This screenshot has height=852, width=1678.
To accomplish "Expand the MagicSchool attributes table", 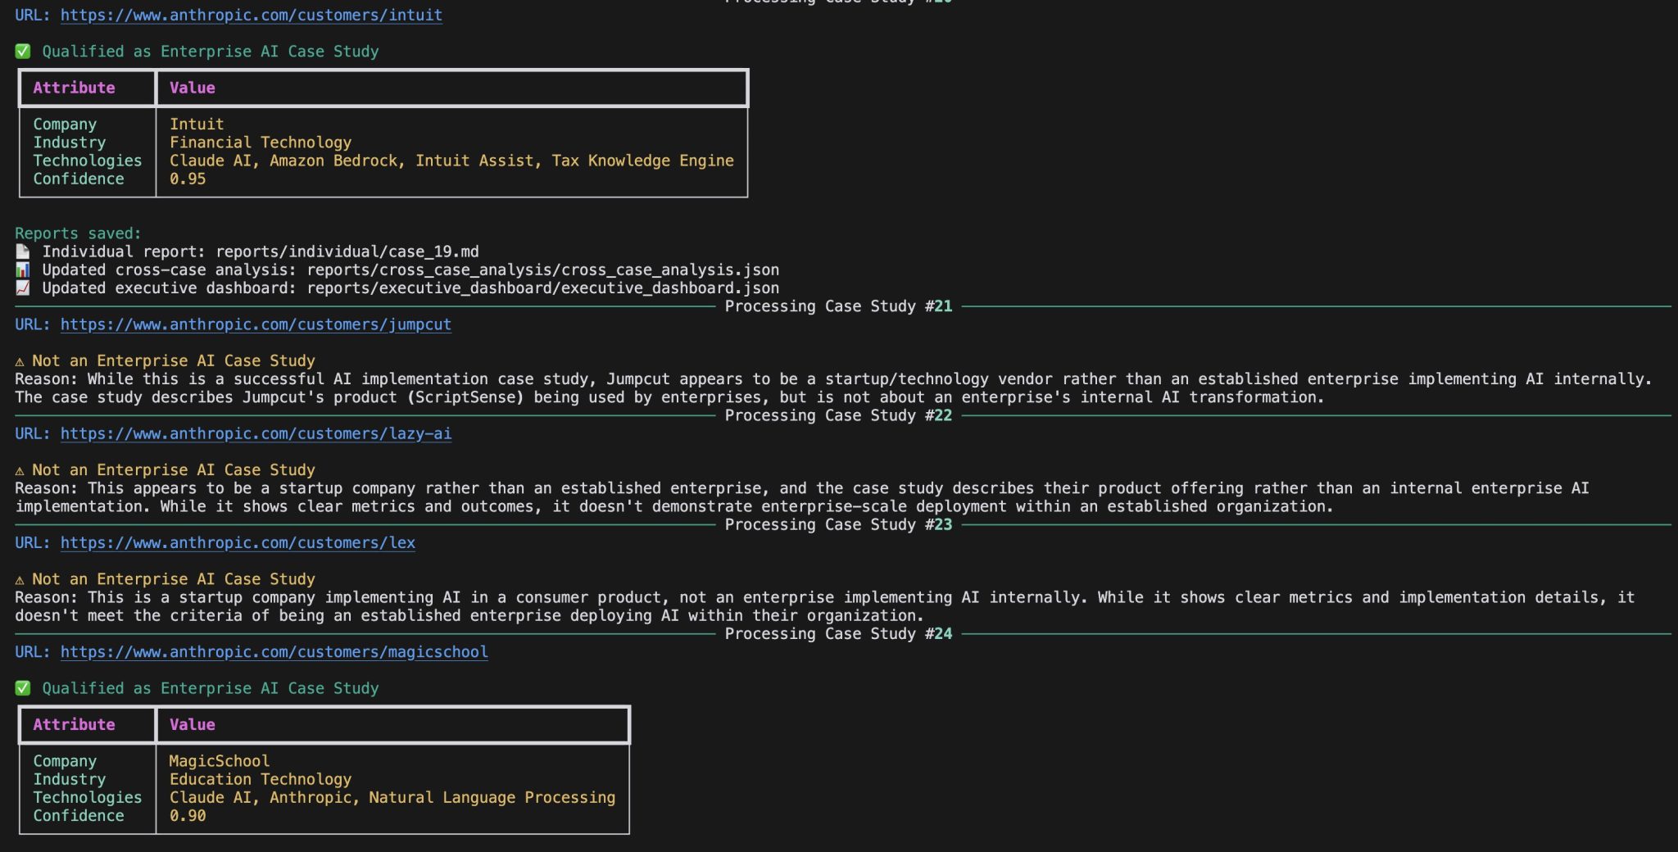I will tap(324, 770).
